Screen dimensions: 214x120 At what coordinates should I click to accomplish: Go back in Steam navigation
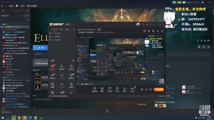point(2,6)
